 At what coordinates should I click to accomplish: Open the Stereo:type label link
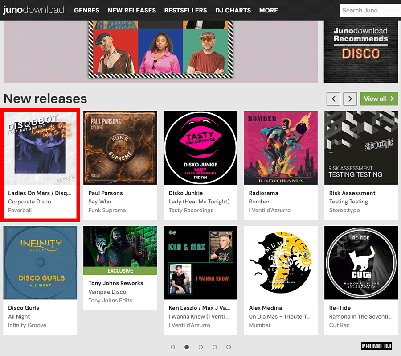click(344, 210)
